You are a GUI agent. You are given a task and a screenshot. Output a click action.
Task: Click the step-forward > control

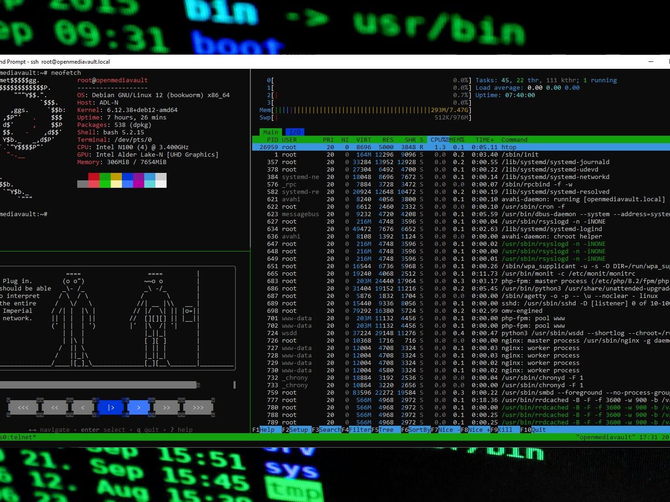[139, 407]
